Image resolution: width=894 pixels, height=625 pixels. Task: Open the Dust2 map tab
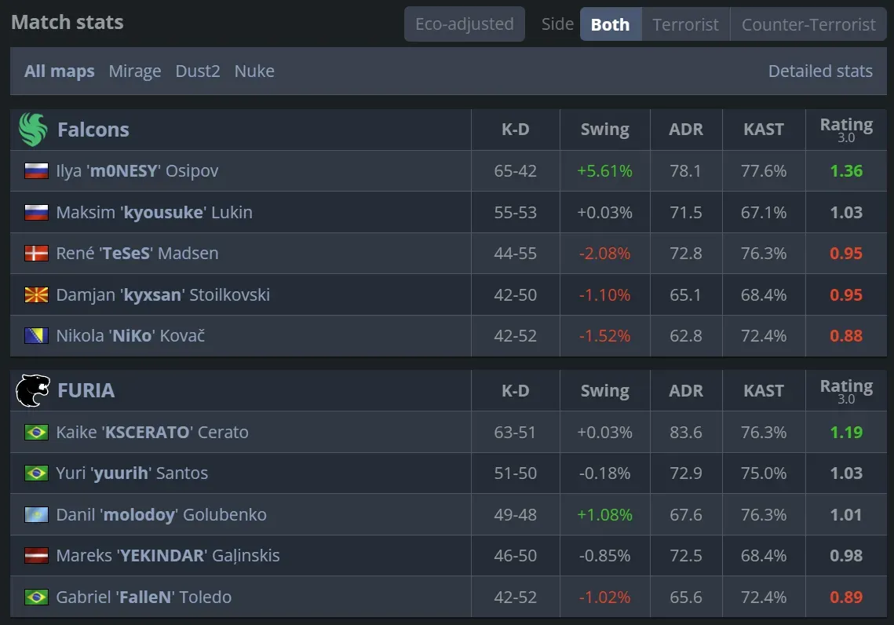[198, 71]
